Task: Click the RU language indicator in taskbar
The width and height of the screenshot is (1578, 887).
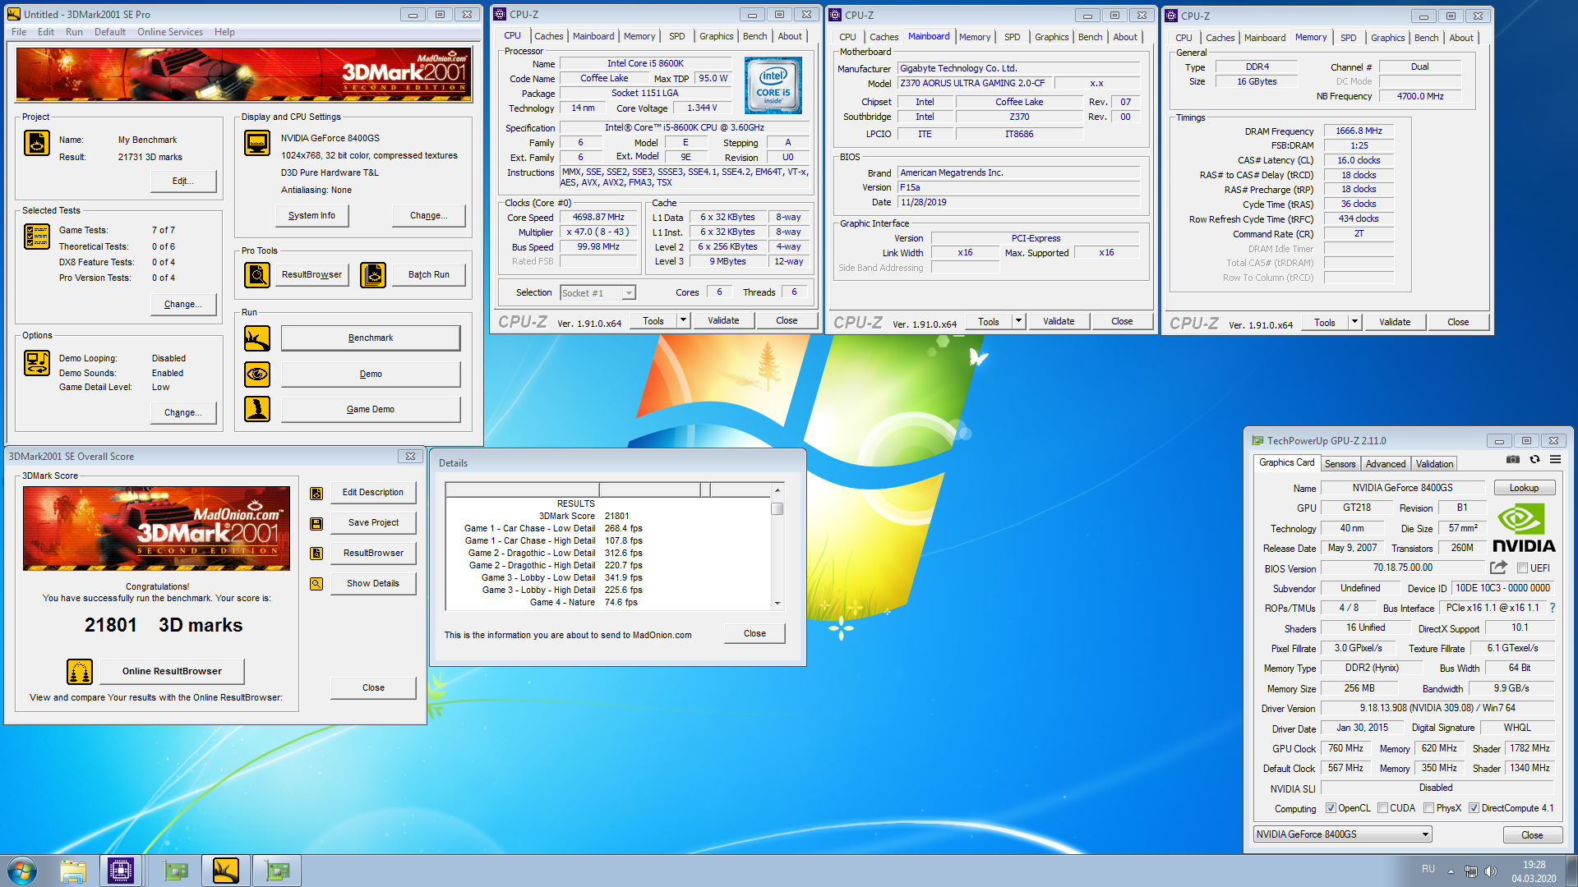Action: 1428,870
